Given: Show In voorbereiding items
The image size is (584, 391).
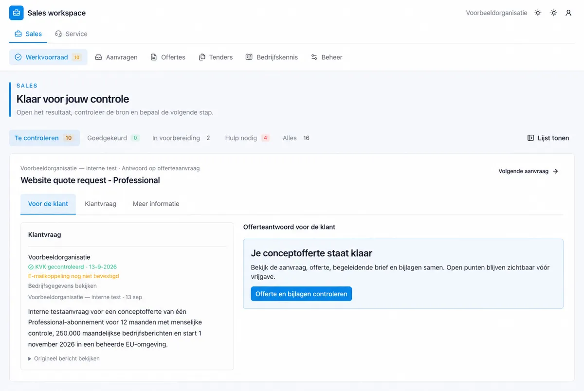Looking at the screenshot, I should pos(182,138).
